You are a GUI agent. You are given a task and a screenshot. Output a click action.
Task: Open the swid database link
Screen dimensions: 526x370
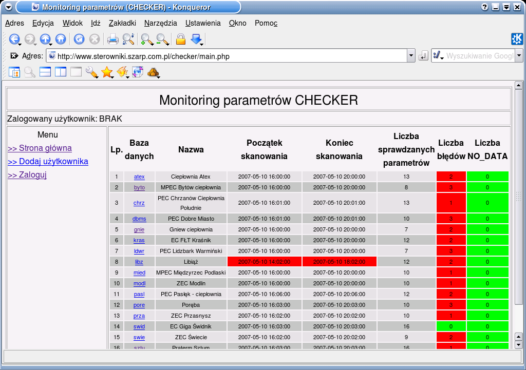pyautogui.click(x=139, y=326)
